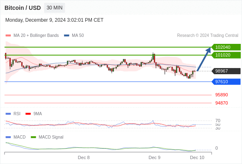The width and height of the screenshot is (242, 164).
Task: Click the RSI 70 level label
Action: pyautogui.click(x=218, y=121)
